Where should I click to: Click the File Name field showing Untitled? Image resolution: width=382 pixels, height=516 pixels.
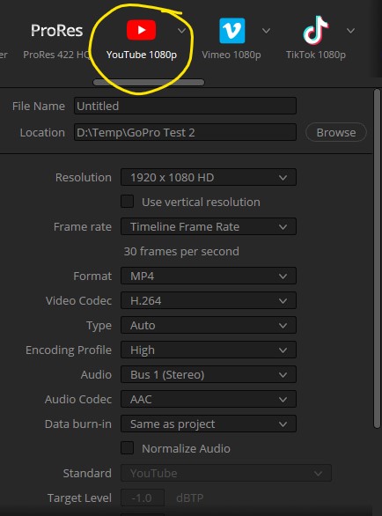[x=185, y=106]
